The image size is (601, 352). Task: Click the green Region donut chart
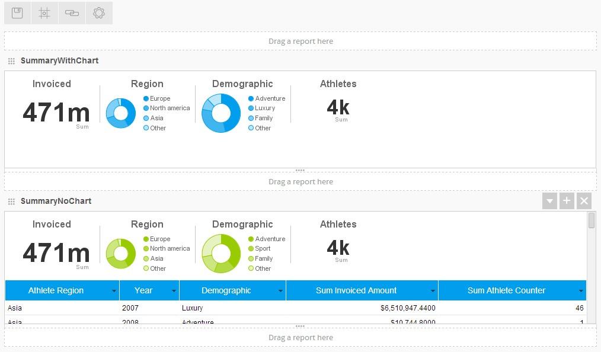tap(121, 254)
